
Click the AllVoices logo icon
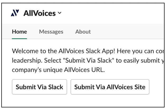(15, 13)
